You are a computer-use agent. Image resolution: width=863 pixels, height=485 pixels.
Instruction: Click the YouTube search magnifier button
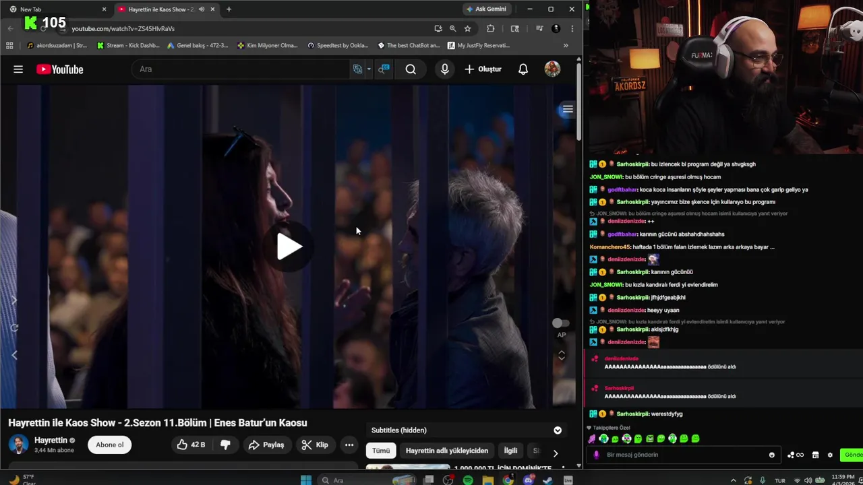click(411, 69)
